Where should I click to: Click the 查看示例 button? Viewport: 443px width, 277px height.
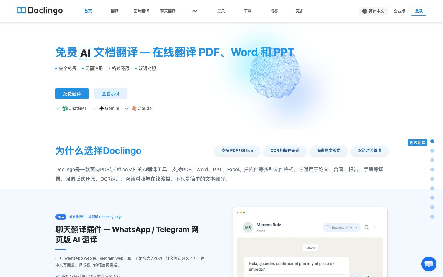(111, 94)
